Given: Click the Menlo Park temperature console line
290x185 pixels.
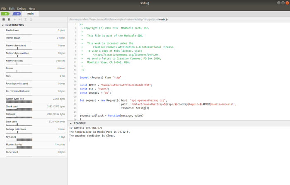Looking at the screenshot, I should [99, 132].
